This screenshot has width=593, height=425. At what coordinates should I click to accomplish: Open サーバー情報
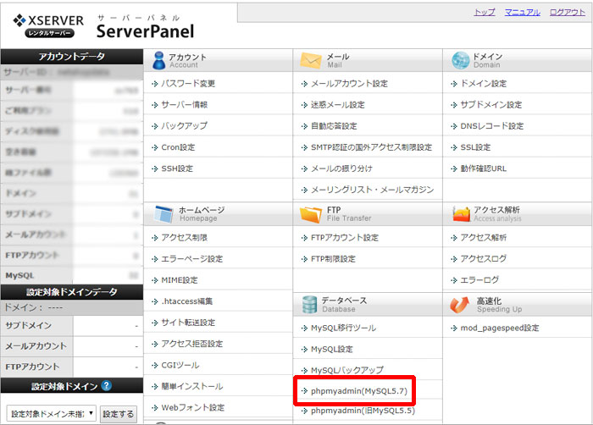pos(184,105)
